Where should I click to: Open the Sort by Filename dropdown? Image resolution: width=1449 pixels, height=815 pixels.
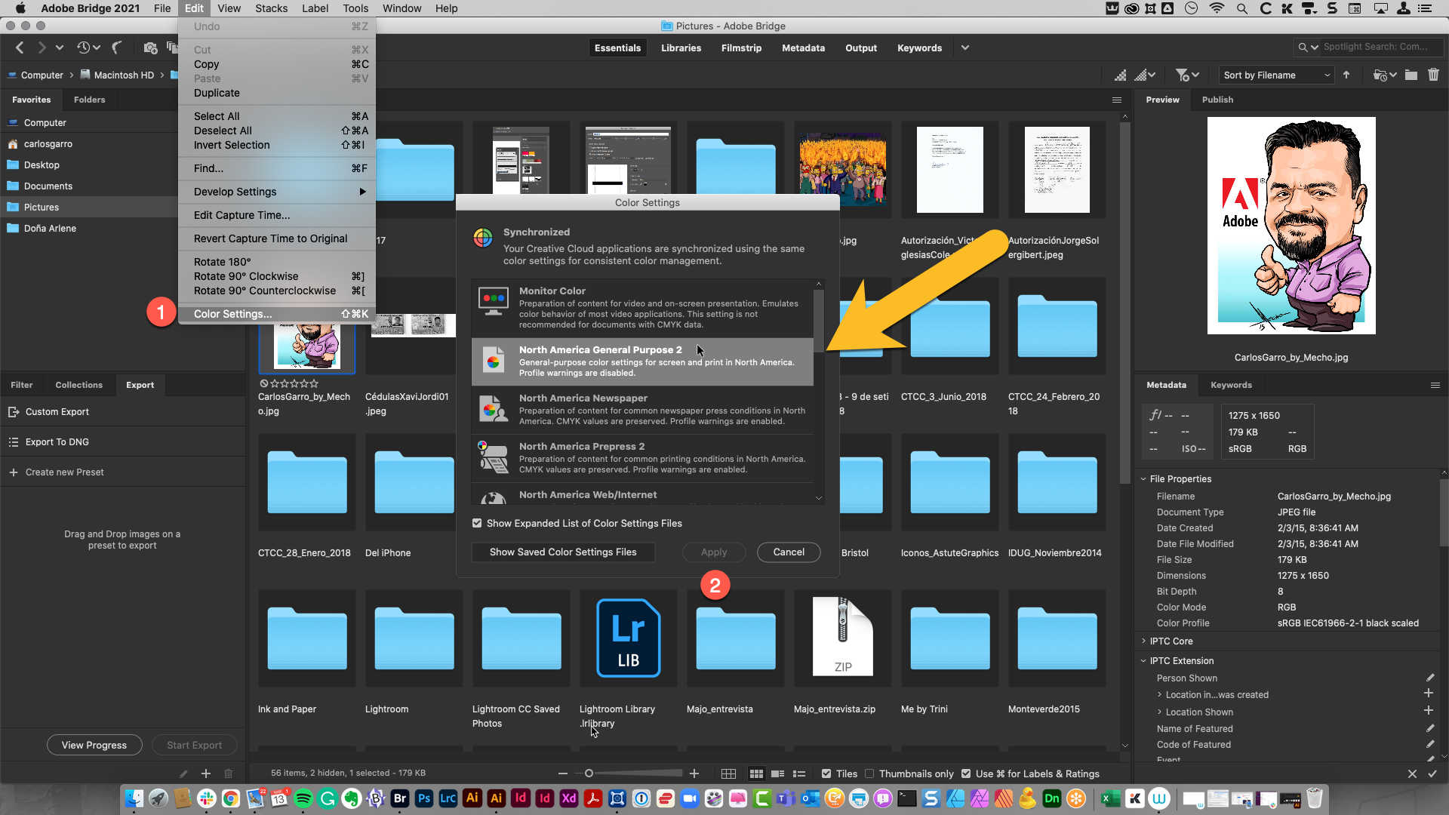point(1275,75)
